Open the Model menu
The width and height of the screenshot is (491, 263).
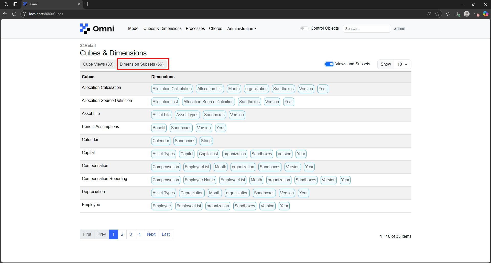134,28
